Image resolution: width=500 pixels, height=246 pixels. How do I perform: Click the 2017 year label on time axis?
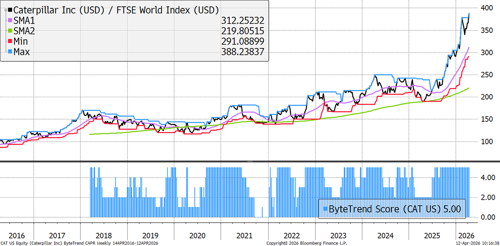pos(57,235)
